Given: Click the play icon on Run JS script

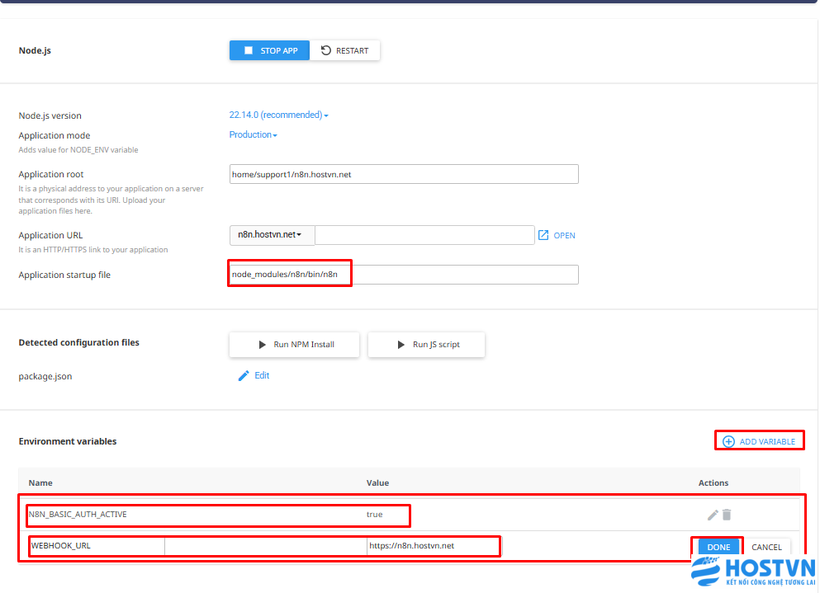Looking at the screenshot, I should click(x=401, y=345).
